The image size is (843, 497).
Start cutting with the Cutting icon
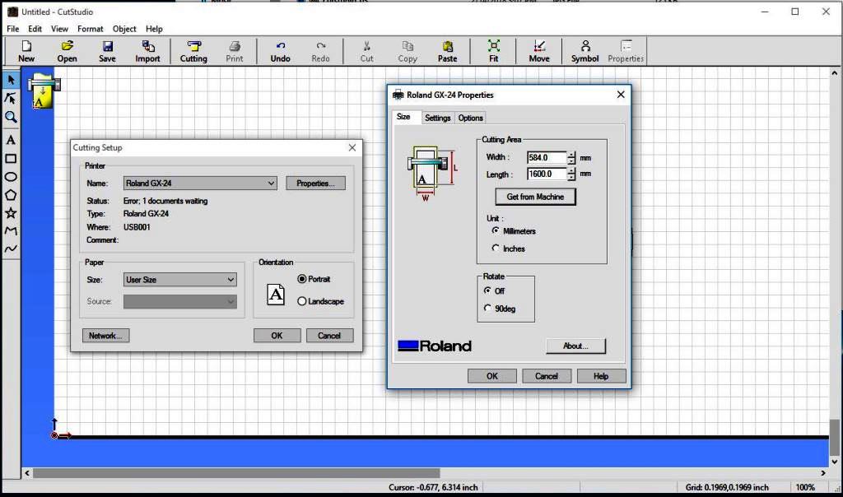pyautogui.click(x=193, y=52)
